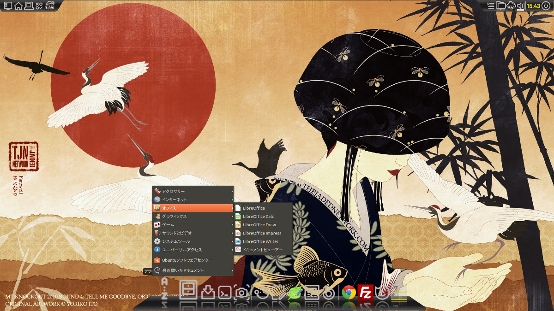Select the highlighted オフィス menu category
This screenshot has width=554, height=311.
click(193, 208)
